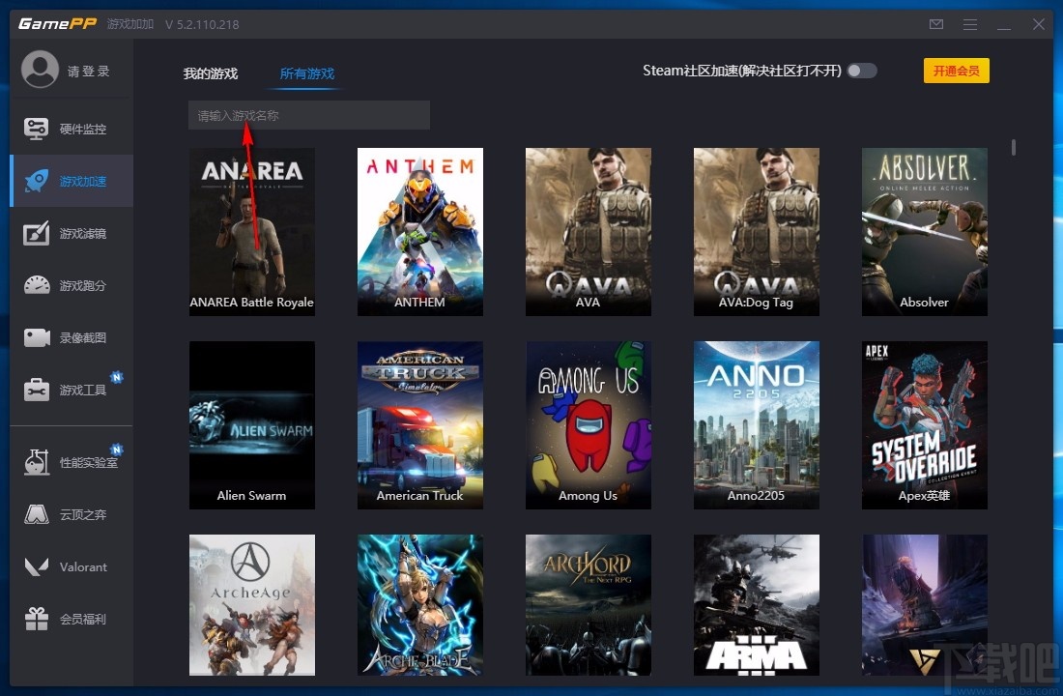The height and width of the screenshot is (696, 1063).
Task: Focus the game name search field
Action: point(309,115)
